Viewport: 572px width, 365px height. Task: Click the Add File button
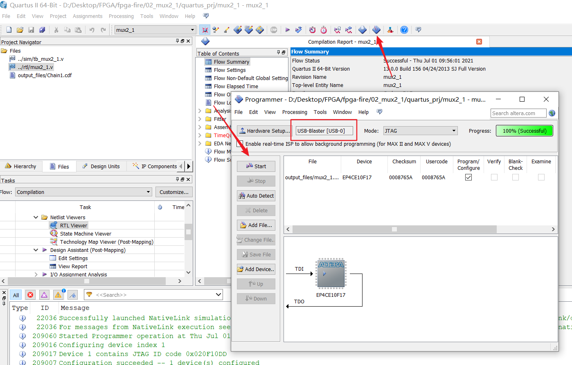click(x=256, y=225)
